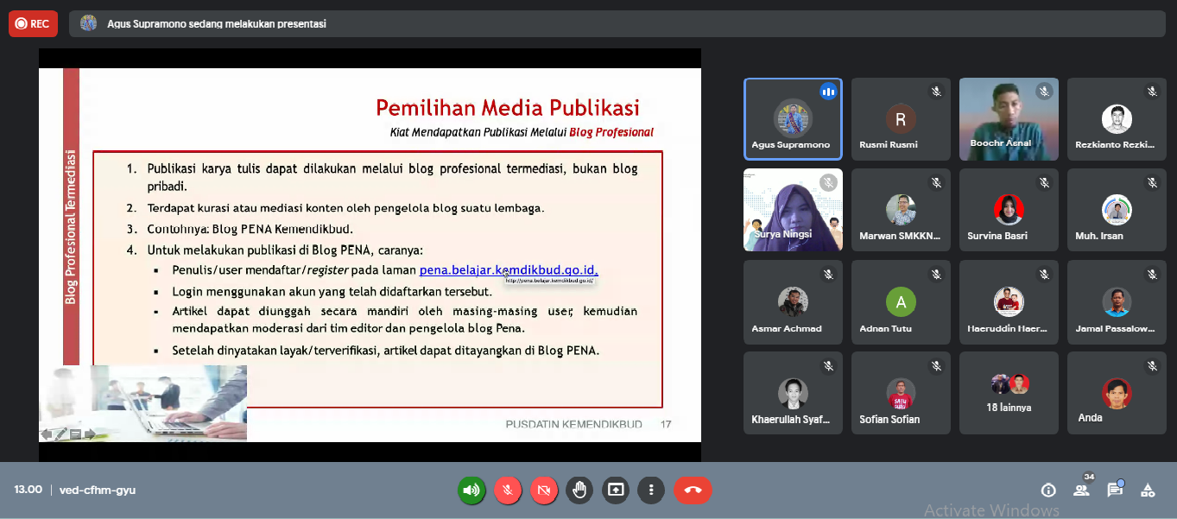The width and height of the screenshot is (1177, 519).
Task: Turn on your camera
Action: [x=544, y=491]
